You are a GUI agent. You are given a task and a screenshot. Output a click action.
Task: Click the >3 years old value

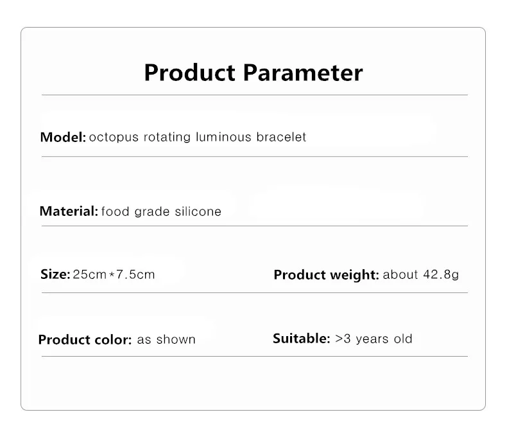click(x=374, y=338)
